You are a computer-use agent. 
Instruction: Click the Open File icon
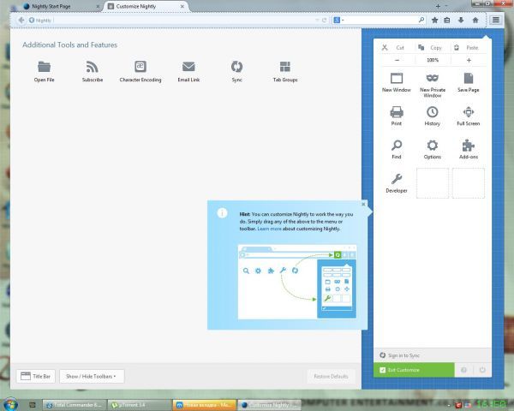(44, 67)
